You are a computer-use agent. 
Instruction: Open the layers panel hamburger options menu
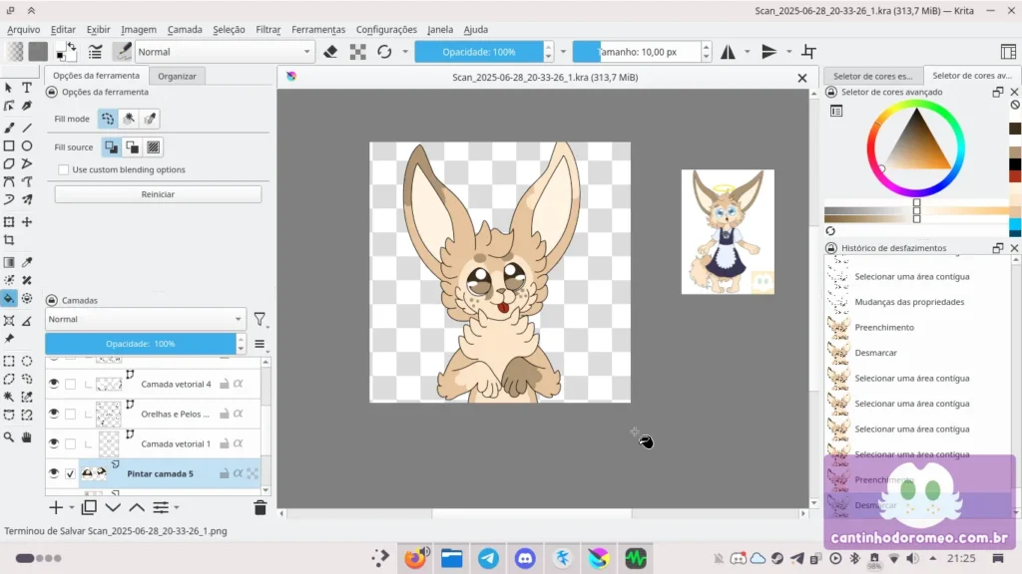(x=259, y=344)
